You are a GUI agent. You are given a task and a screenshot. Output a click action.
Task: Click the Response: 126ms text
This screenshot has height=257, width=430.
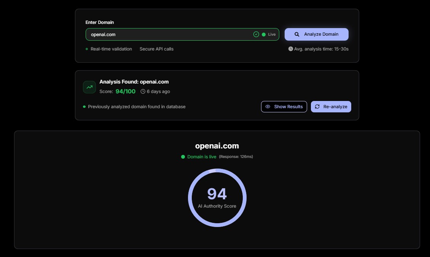point(236,157)
